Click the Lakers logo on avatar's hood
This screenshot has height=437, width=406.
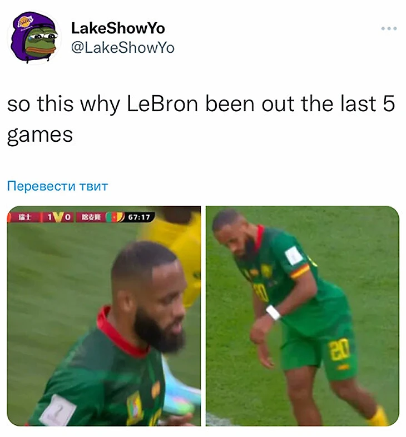click(x=26, y=22)
